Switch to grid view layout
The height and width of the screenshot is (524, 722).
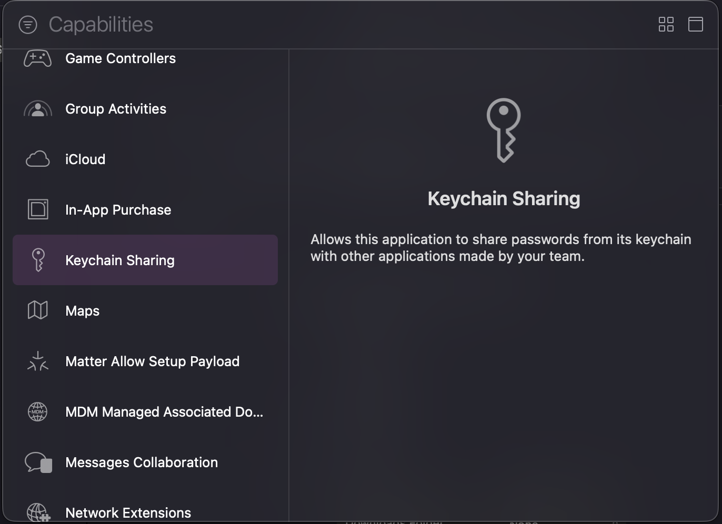(x=666, y=24)
